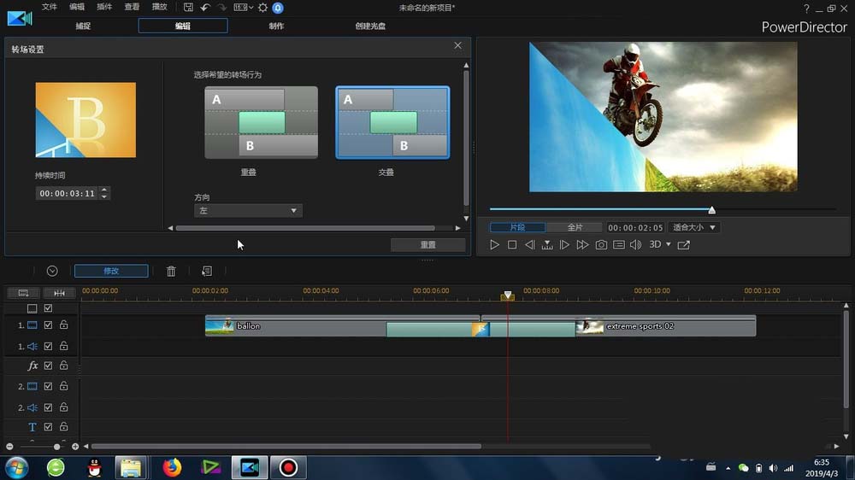Click the preview volume speaker icon
855x480 pixels.
pyautogui.click(x=635, y=245)
